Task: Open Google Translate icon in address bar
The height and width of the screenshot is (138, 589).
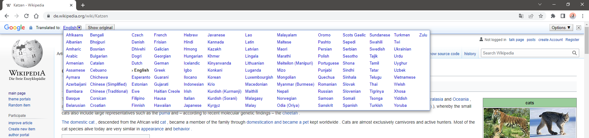Action: [x=521, y=16]
